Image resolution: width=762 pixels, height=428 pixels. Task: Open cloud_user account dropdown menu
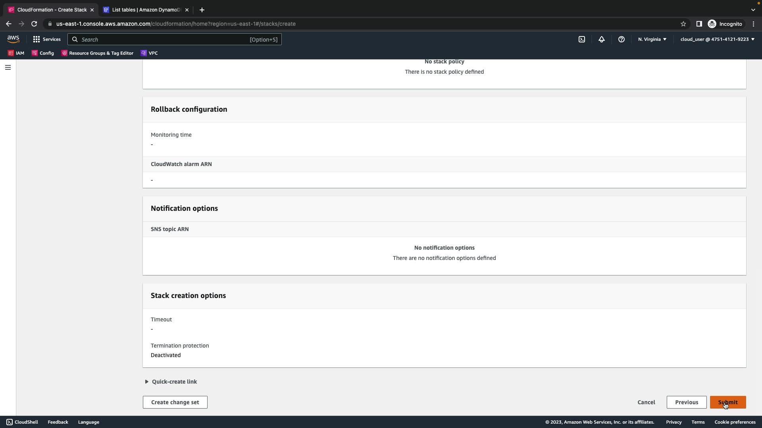(717, 39)
